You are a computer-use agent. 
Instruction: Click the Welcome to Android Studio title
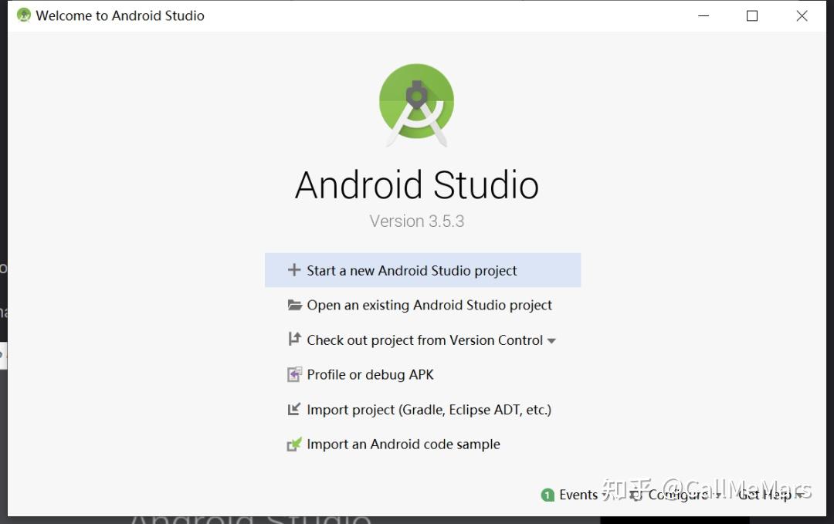[120, 15]
